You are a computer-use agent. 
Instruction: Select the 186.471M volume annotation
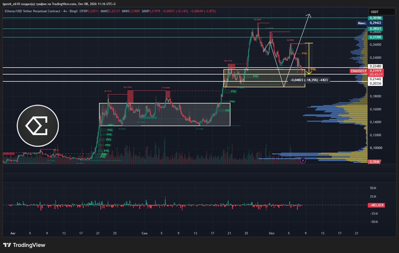tap(228, 61)
